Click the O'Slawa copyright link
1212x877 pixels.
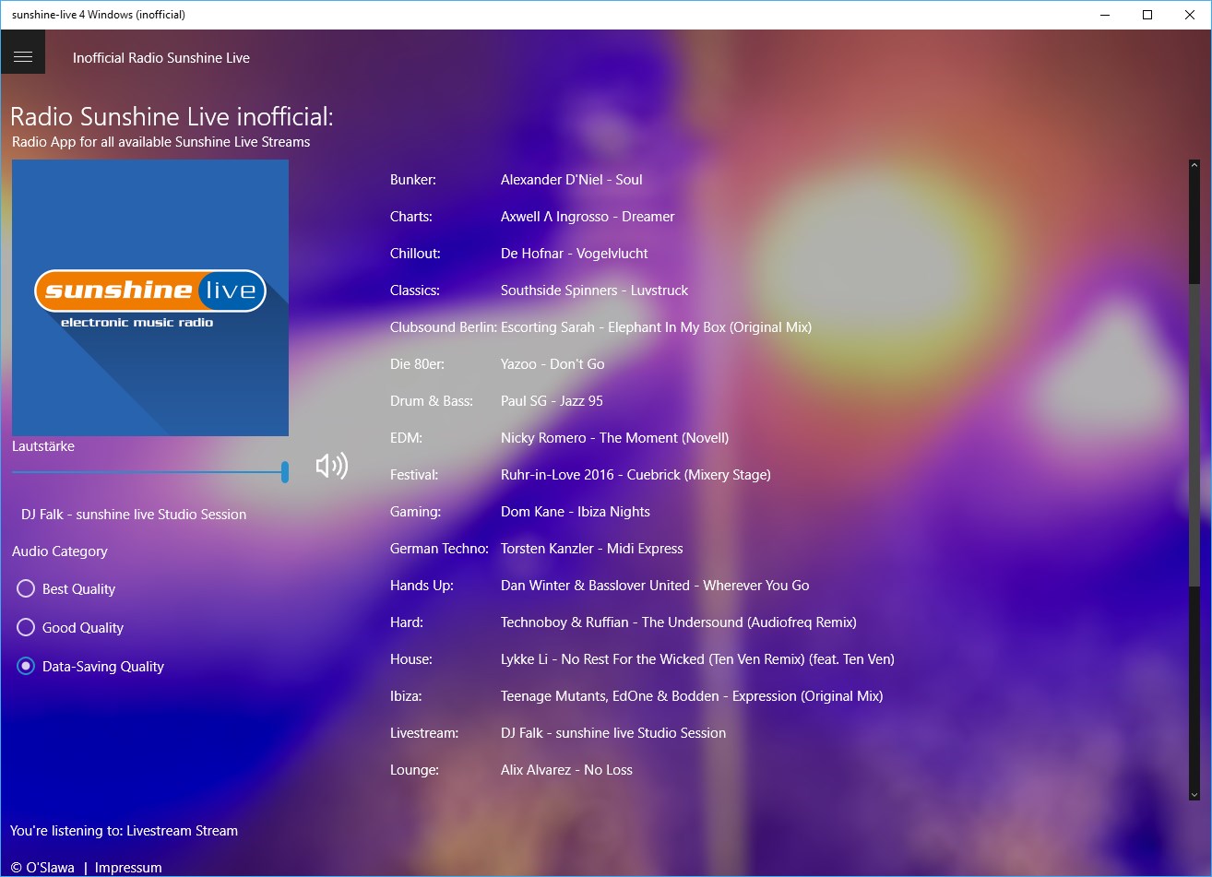pos(42,868)
